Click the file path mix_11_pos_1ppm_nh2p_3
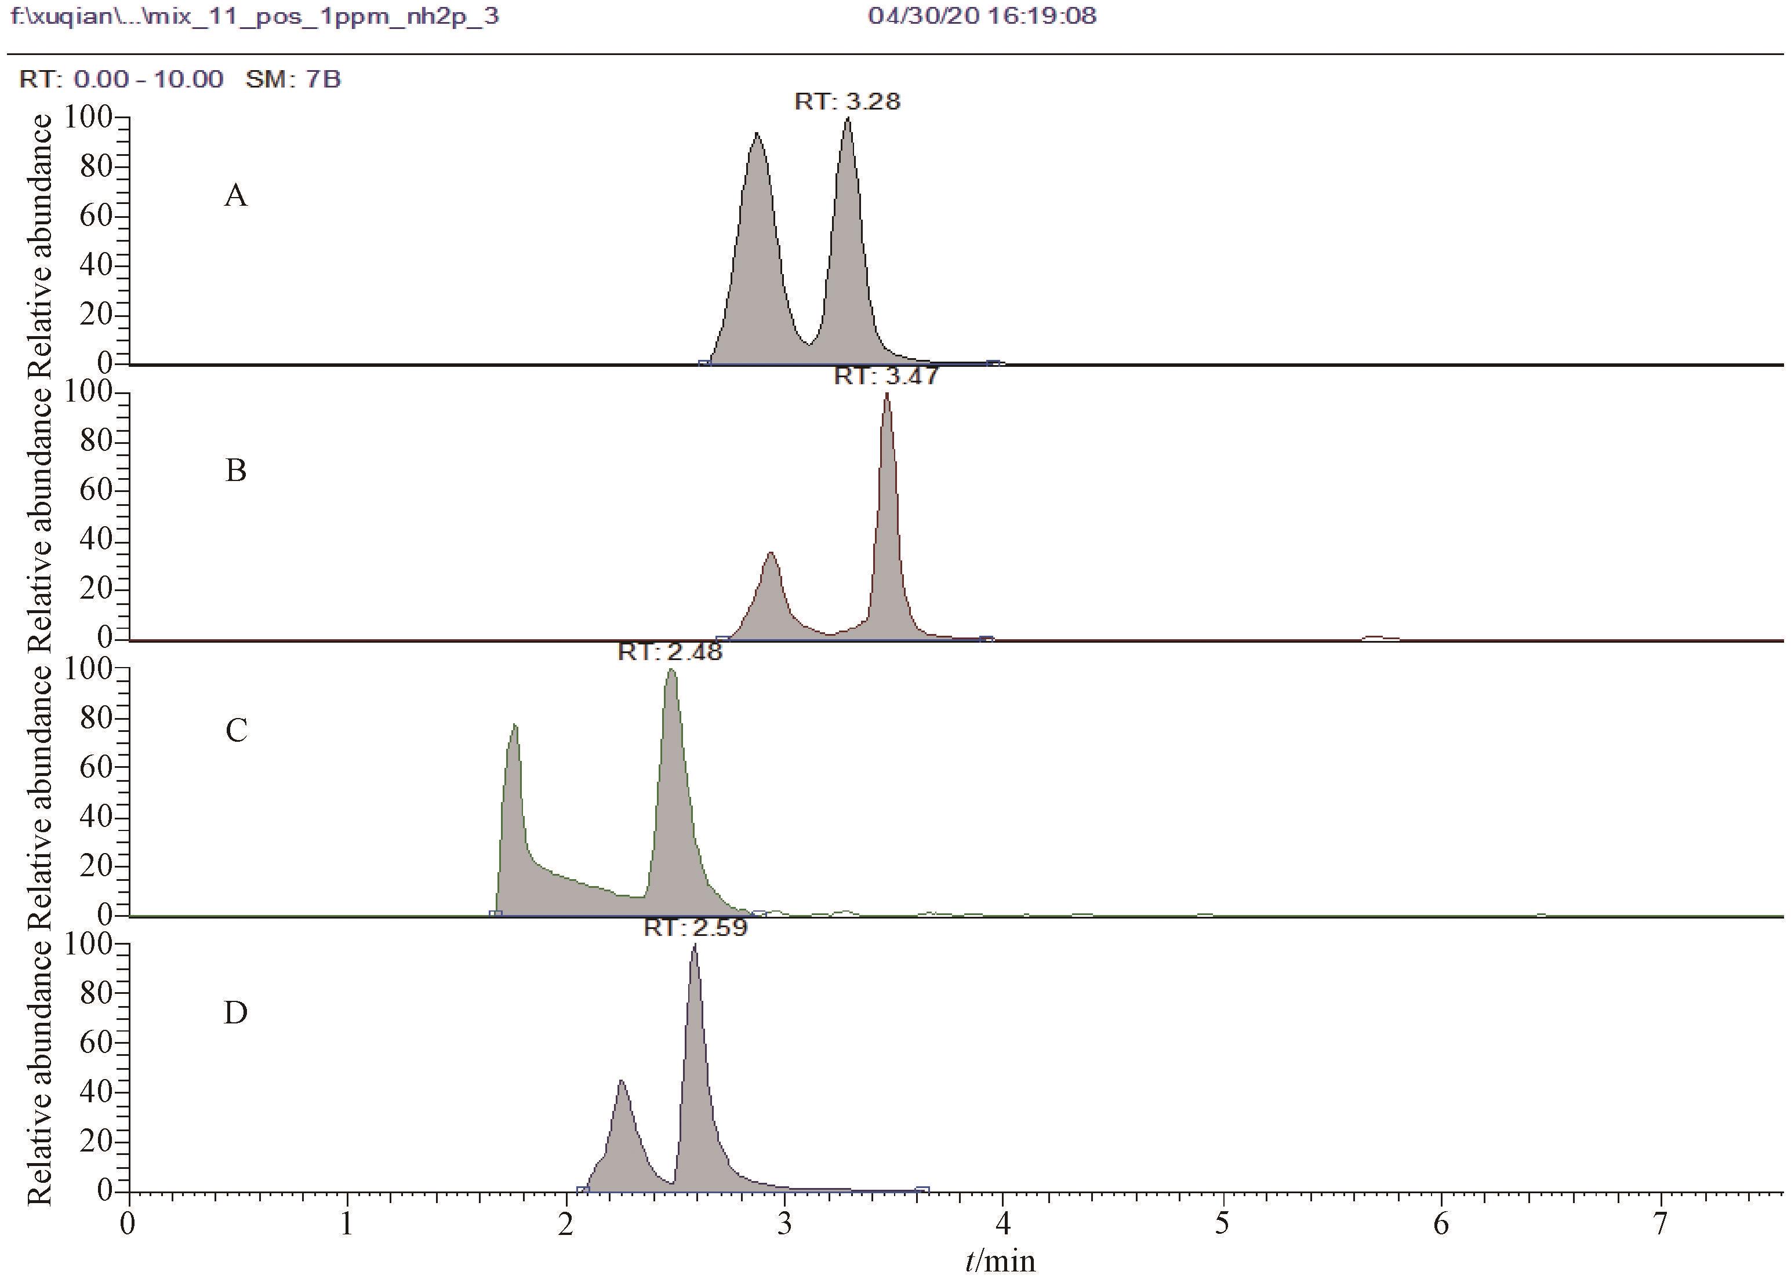This screenshot has width=1791, height=1279. pos(255,17)
